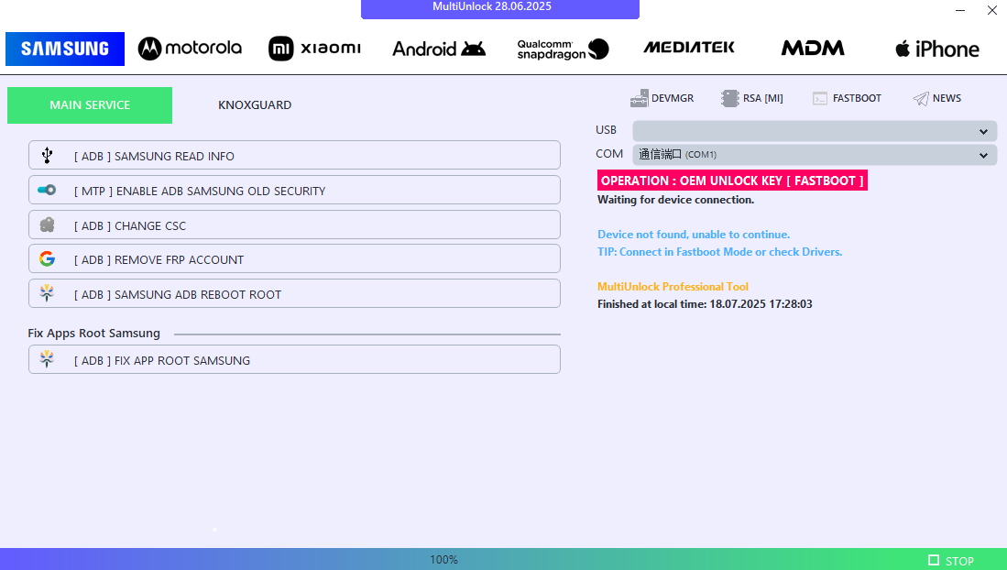Select the Samsung brand logo
Screen dimensions: 1007x570
(65, 49)
